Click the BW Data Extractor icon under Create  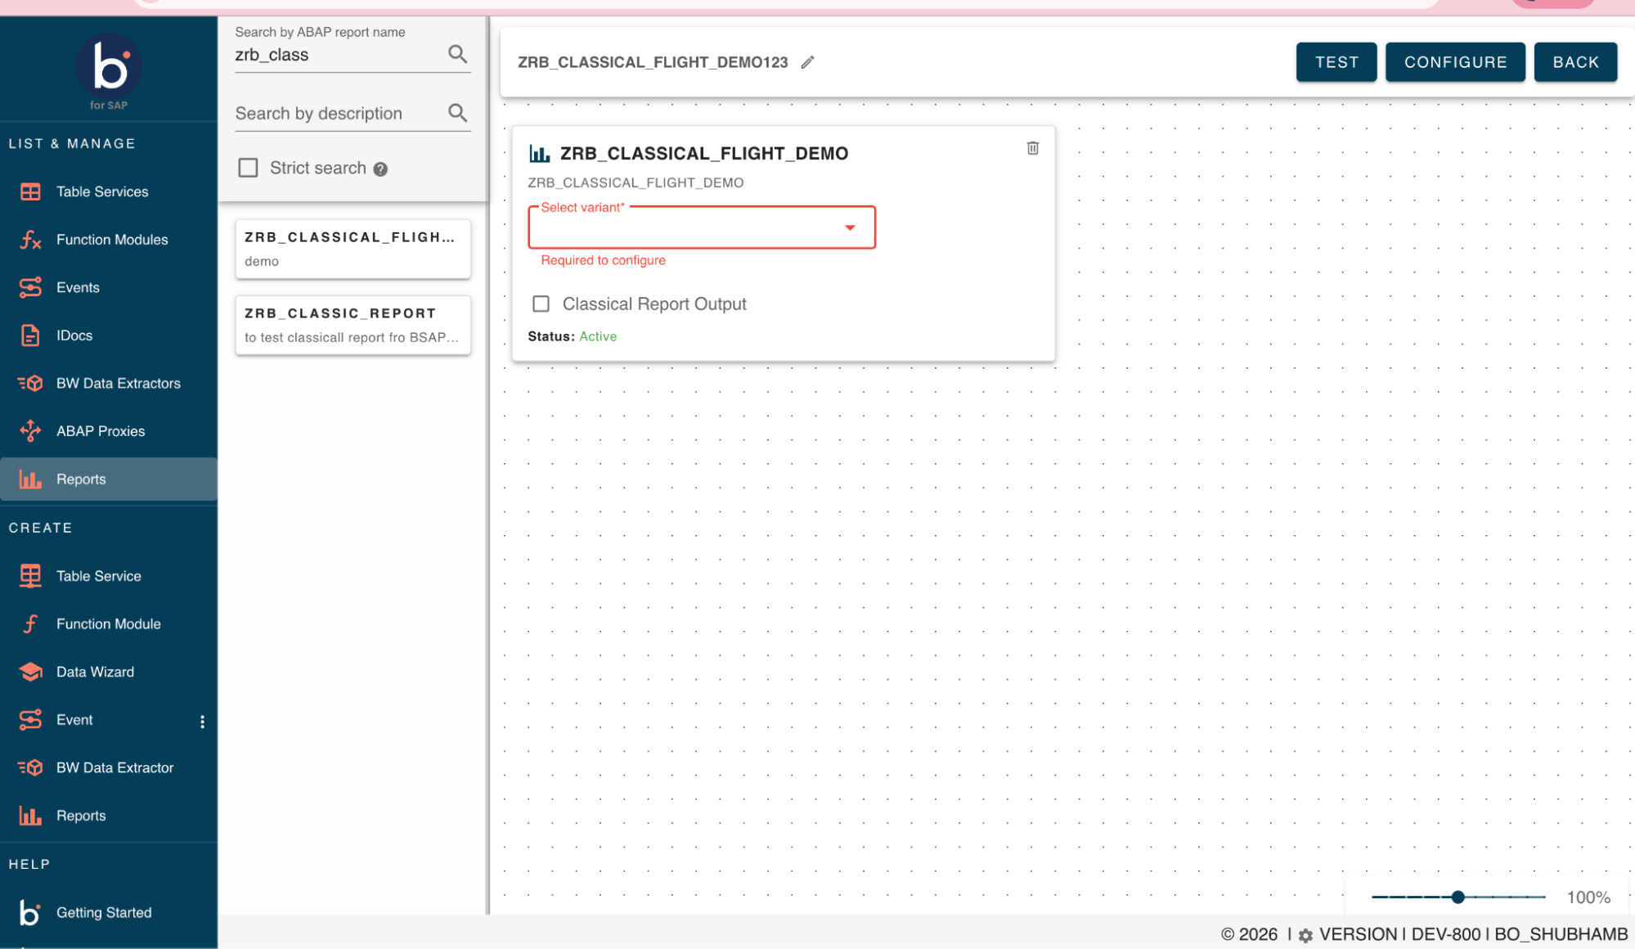(30, 767)
